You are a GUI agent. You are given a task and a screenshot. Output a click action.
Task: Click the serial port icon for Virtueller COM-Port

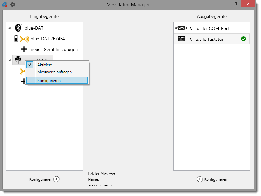click(181, 28)
